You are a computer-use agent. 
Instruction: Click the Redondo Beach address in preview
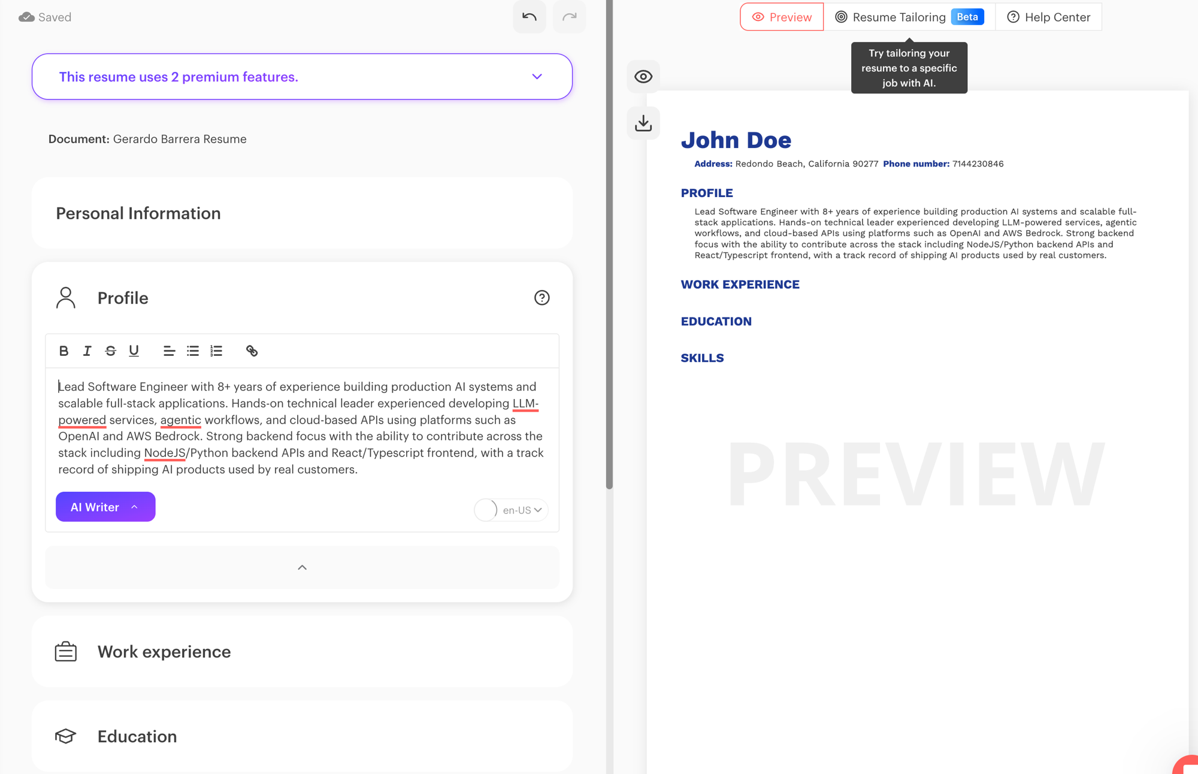pos(806,164)
